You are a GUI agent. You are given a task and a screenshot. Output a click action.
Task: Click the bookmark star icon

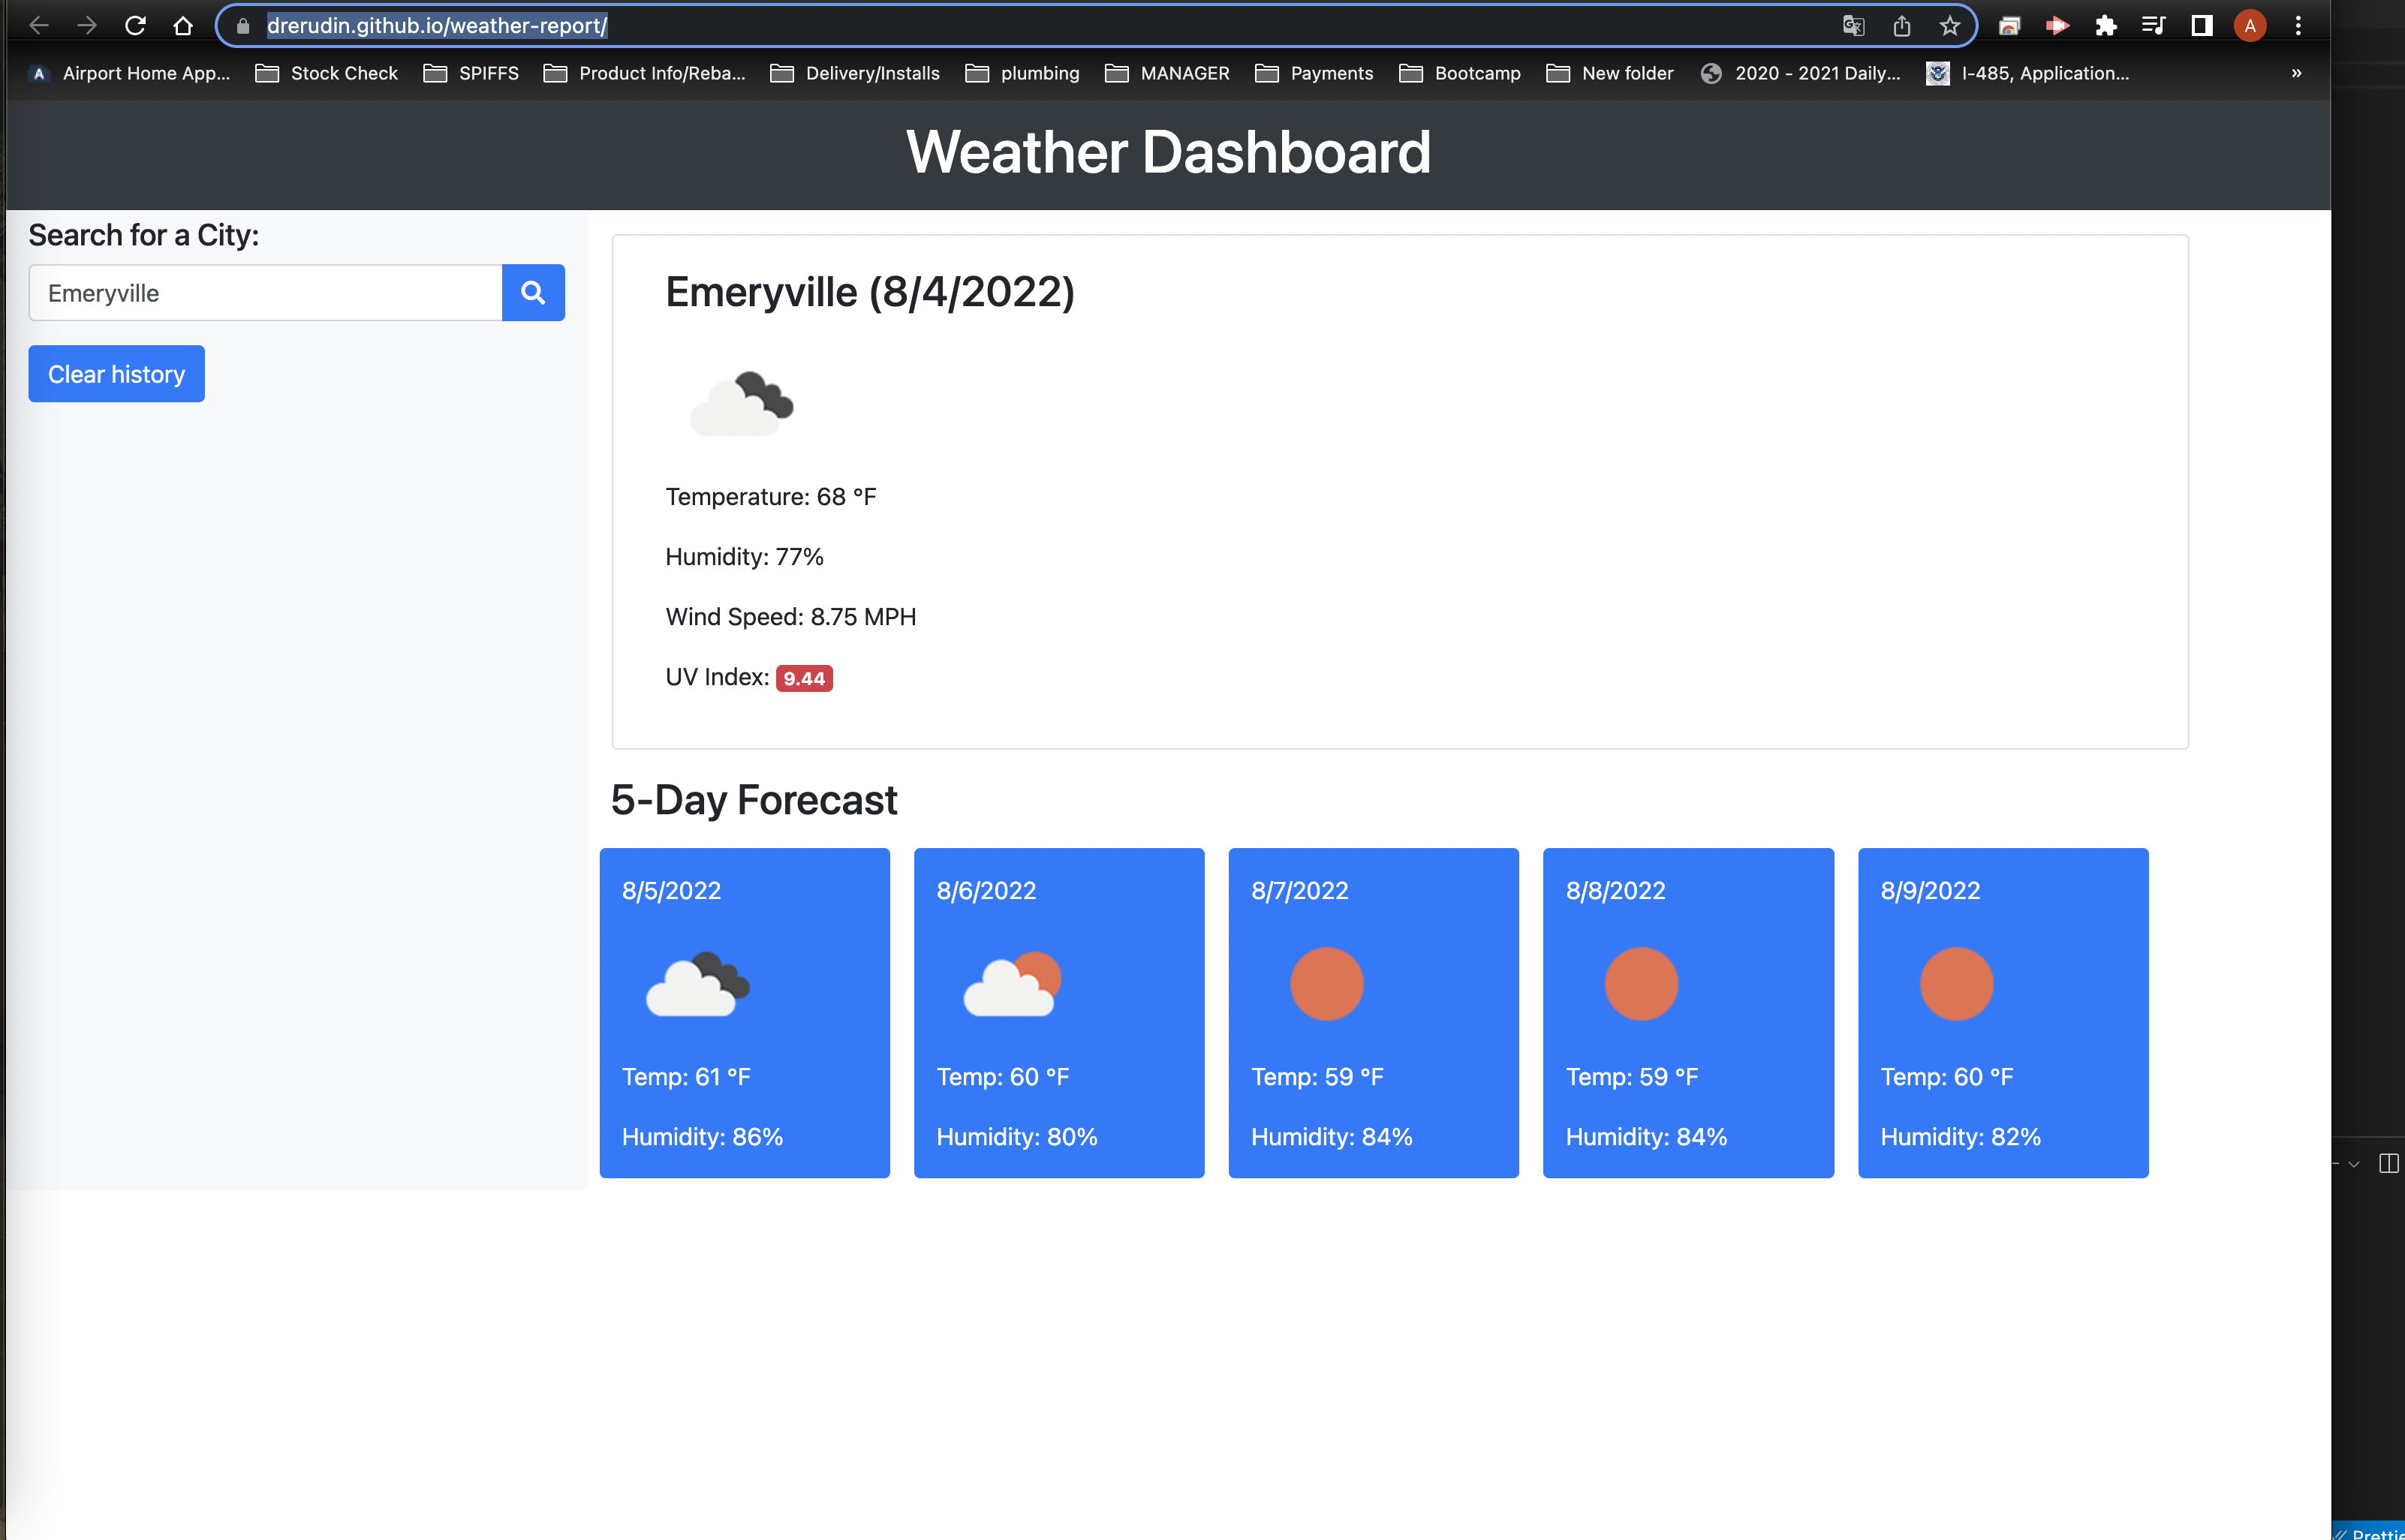click(x=1950, y=26)
